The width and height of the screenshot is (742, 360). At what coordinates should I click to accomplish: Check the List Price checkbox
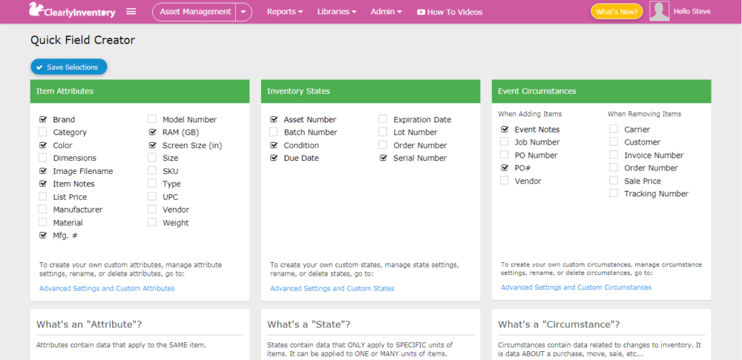[43, 196]
